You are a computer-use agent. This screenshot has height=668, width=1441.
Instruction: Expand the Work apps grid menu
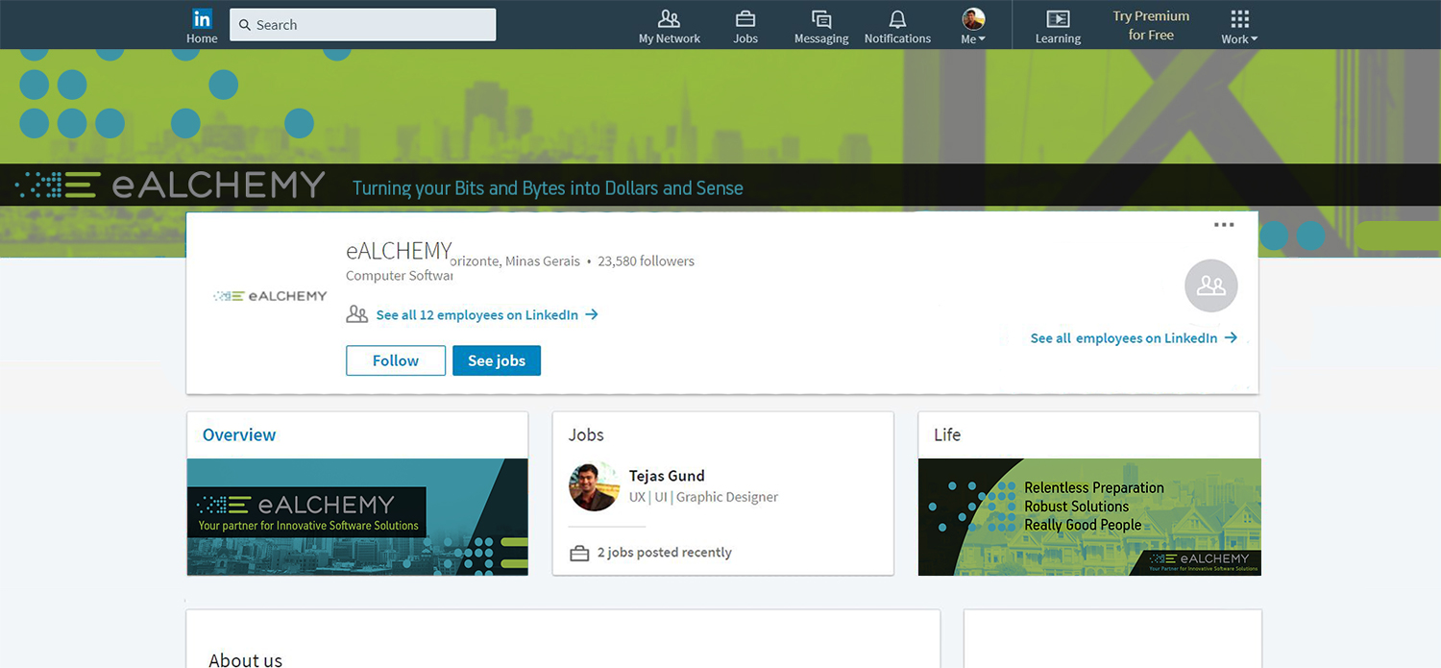(x=1239, y=26)
